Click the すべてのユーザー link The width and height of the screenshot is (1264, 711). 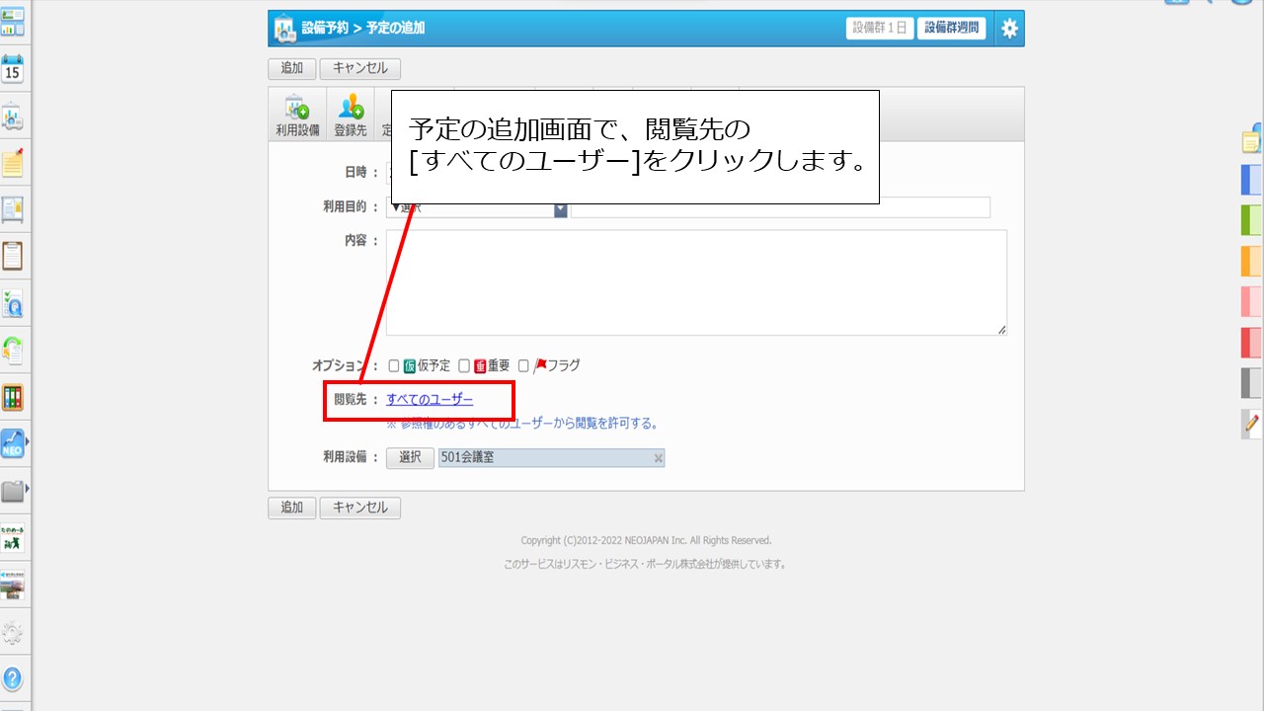pyautogui.click(x=430, y=400)
